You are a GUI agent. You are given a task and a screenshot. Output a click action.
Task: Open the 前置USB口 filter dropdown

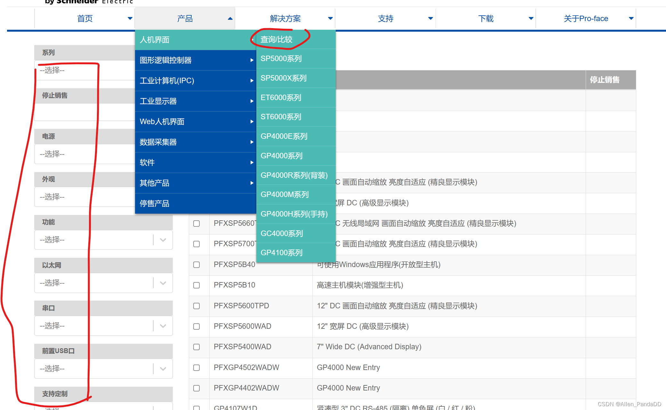click(103, 369)
